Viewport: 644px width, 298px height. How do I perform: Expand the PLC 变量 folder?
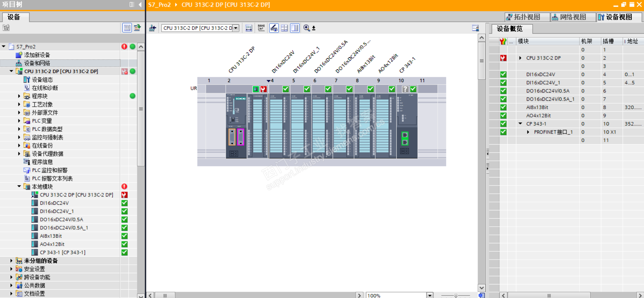[x=19, y=121]
